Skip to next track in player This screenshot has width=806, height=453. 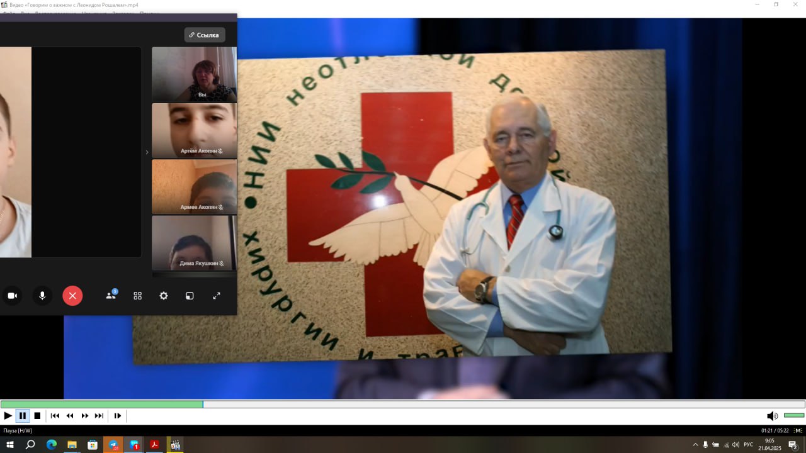(99, 416)
